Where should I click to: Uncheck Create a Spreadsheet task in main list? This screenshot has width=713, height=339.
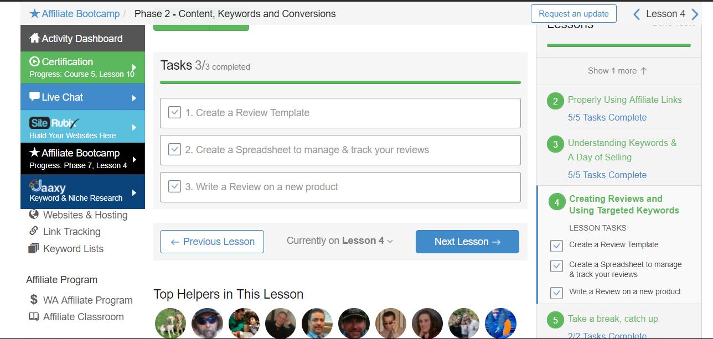174,149
